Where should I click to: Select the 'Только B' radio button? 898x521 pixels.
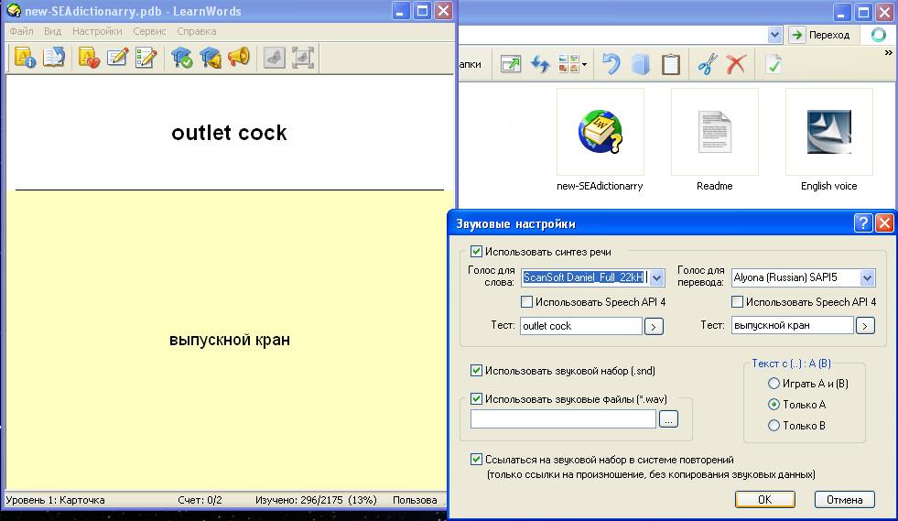click(774, 426)
